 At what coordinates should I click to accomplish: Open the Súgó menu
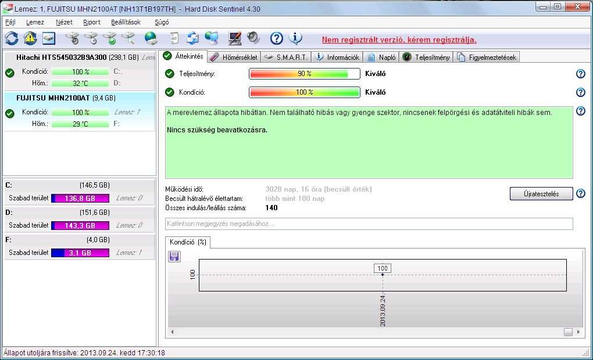(x=162, y=22)
